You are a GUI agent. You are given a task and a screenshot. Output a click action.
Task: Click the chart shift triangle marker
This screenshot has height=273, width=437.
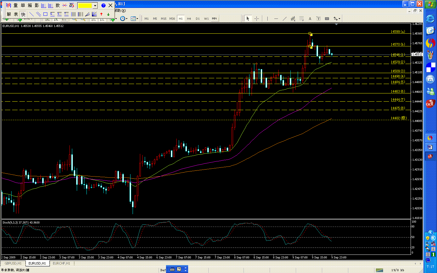tap(336, 24)
